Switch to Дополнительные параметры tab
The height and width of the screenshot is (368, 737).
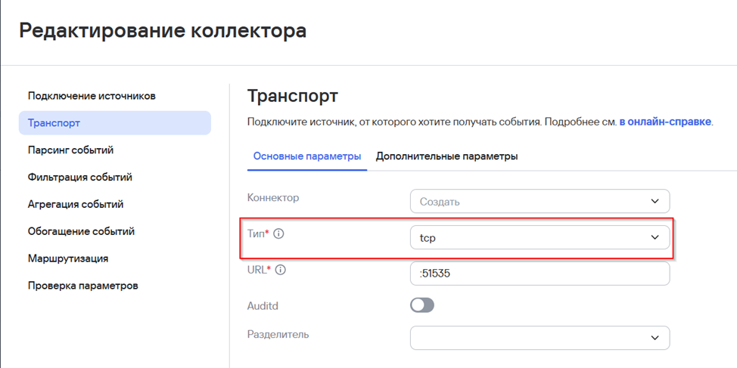(x=446, y=156)
